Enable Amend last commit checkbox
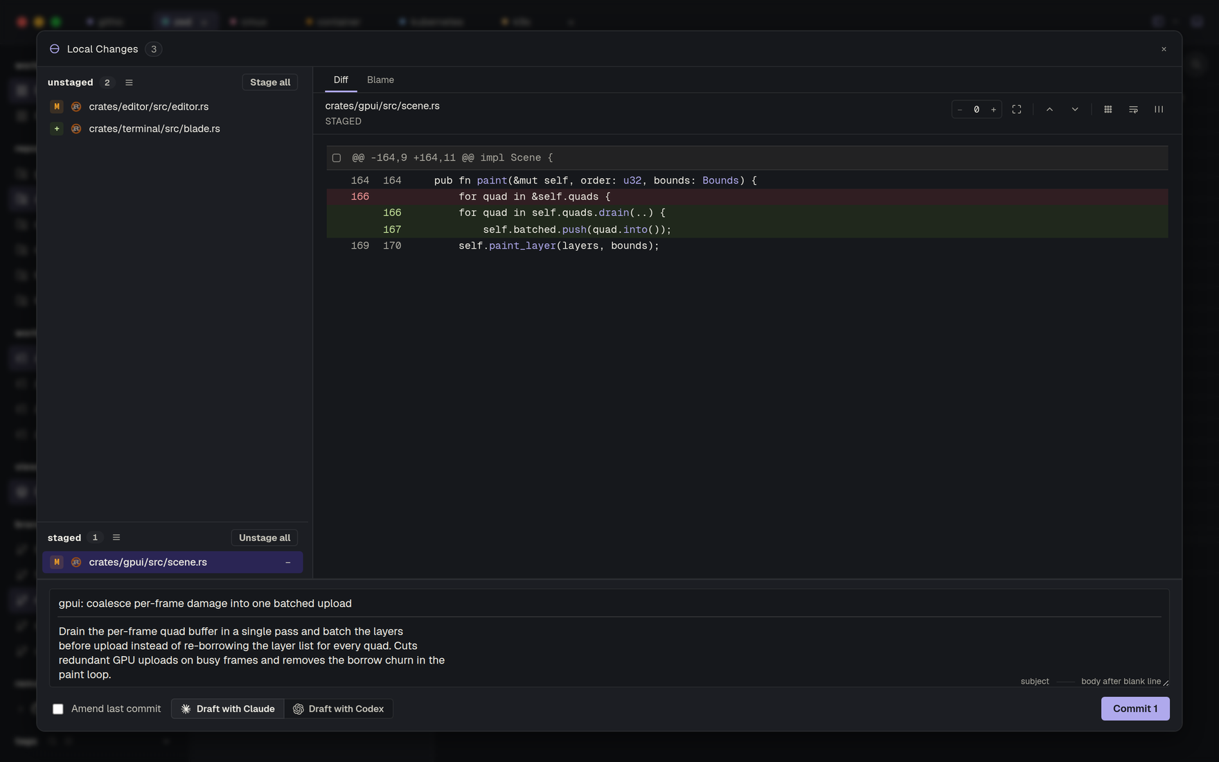 [58, 709]
